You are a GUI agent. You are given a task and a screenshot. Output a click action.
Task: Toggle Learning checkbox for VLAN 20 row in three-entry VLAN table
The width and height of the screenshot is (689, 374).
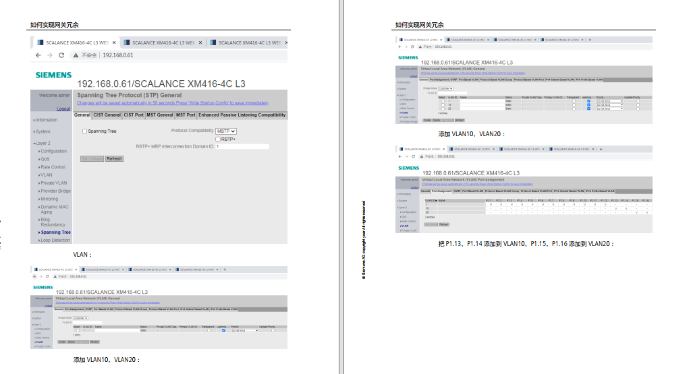click(x=588, y=109)
